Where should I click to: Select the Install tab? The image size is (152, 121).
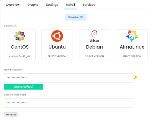(70, 5)
